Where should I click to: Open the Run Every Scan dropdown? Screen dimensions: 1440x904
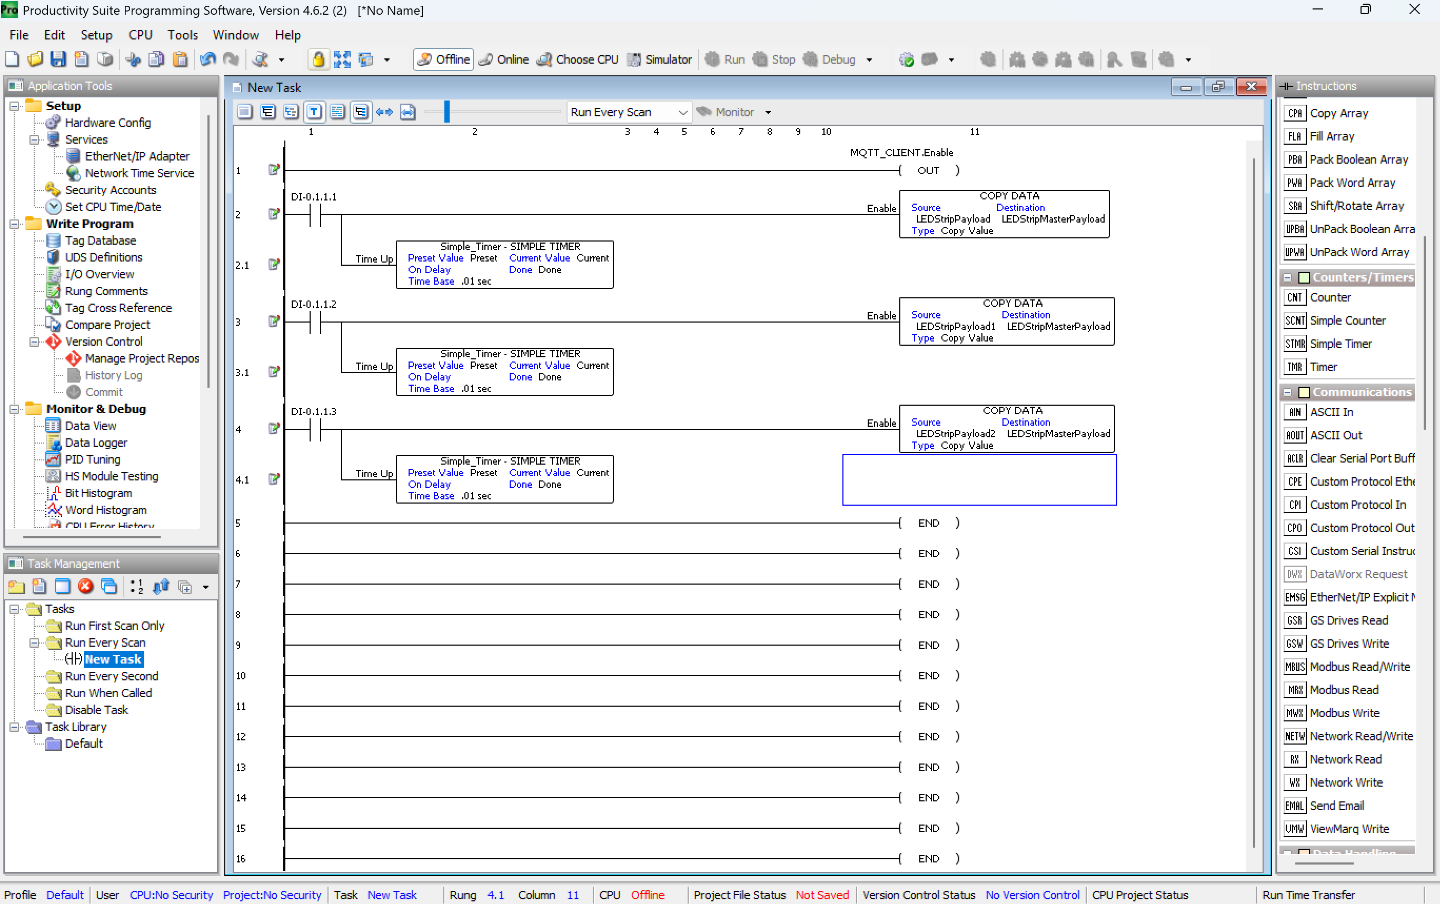tap(629, 112)
